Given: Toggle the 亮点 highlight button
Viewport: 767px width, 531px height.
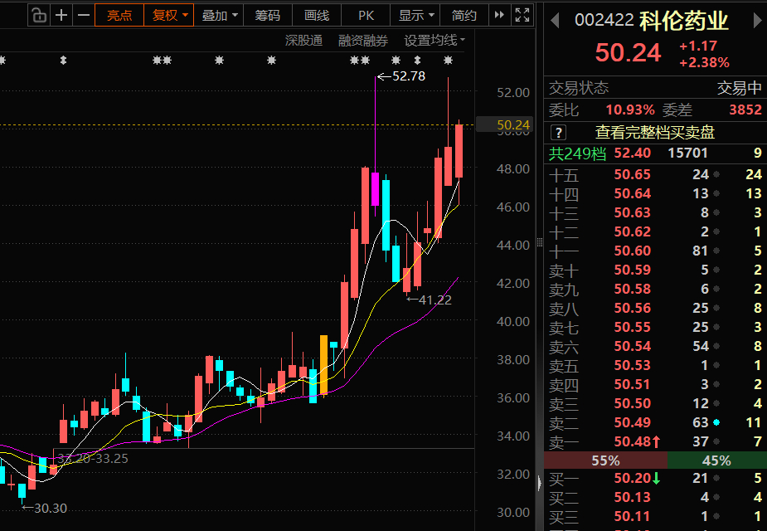Looking at the screenshot, I should 119,15.
